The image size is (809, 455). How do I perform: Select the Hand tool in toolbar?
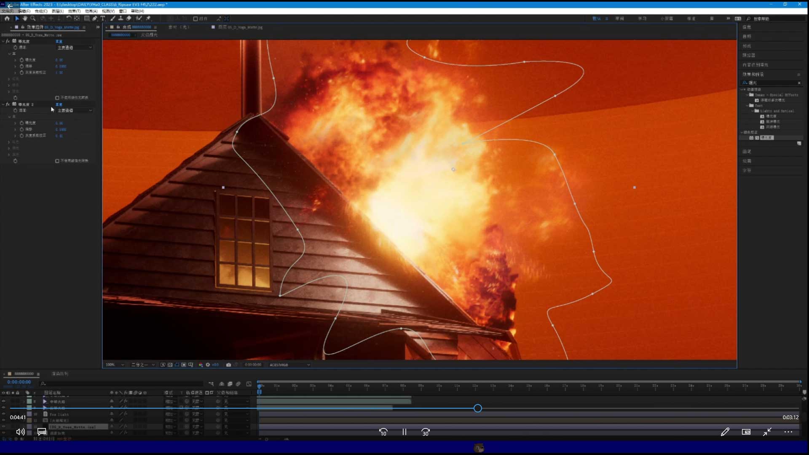point(25,19)
